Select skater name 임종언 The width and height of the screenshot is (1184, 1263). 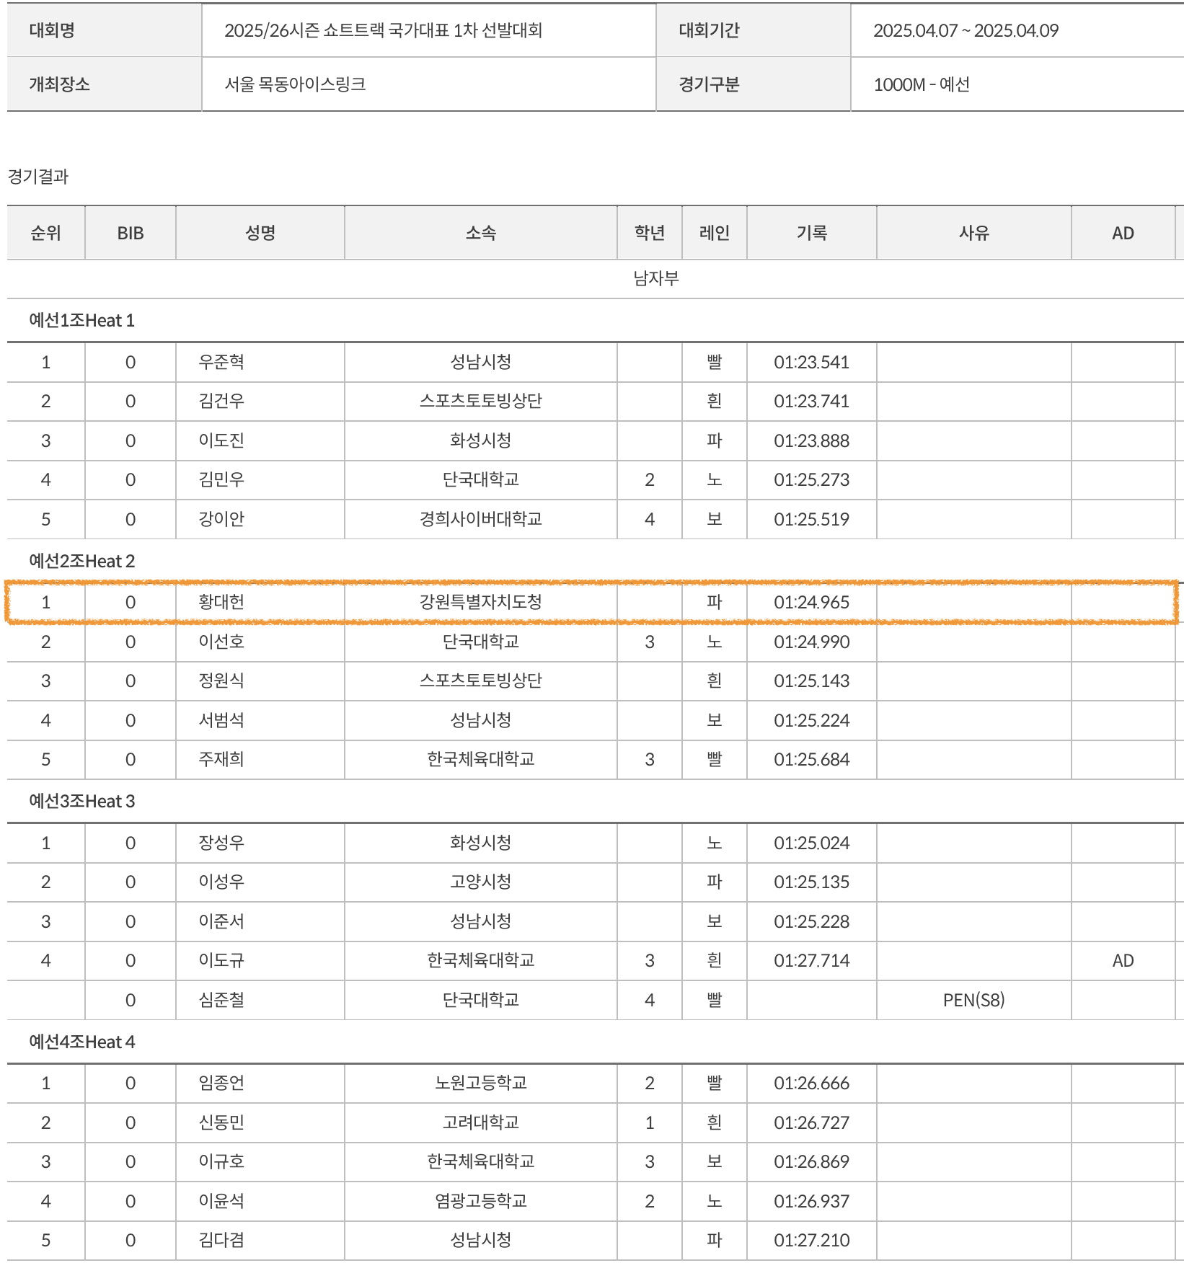click(x=221, y=1083)
